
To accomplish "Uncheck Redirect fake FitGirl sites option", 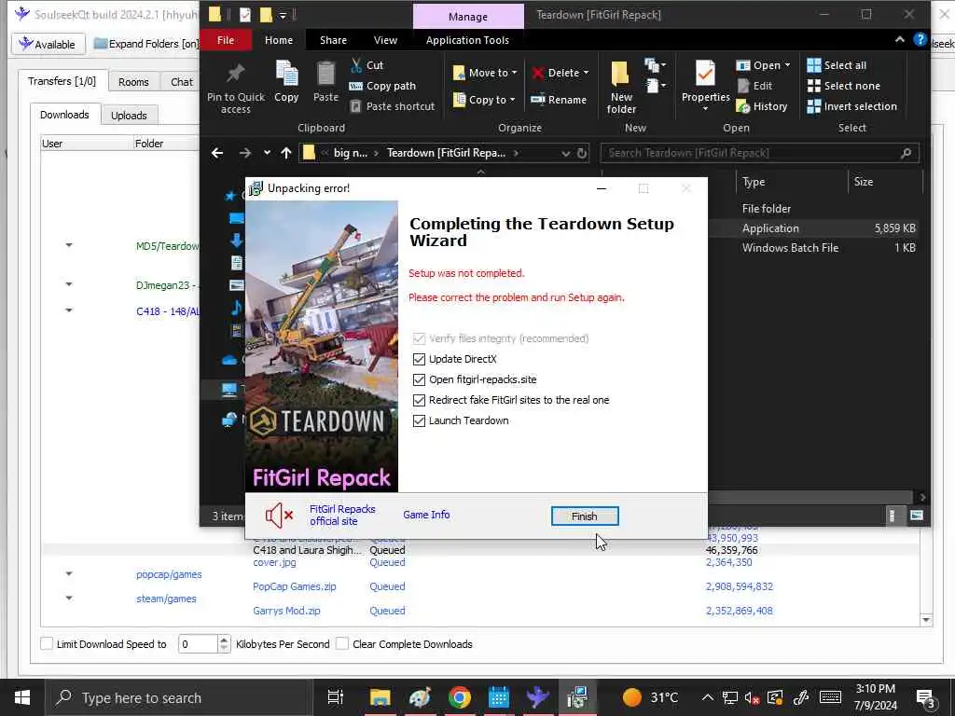I will pos(419,400).
